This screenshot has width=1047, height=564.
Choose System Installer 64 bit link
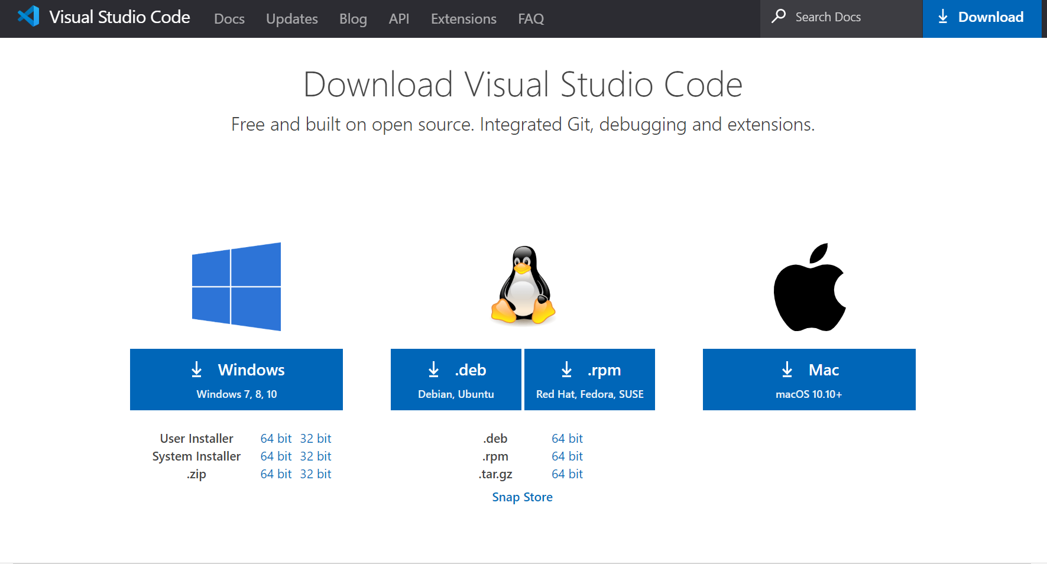coord(276,456)
